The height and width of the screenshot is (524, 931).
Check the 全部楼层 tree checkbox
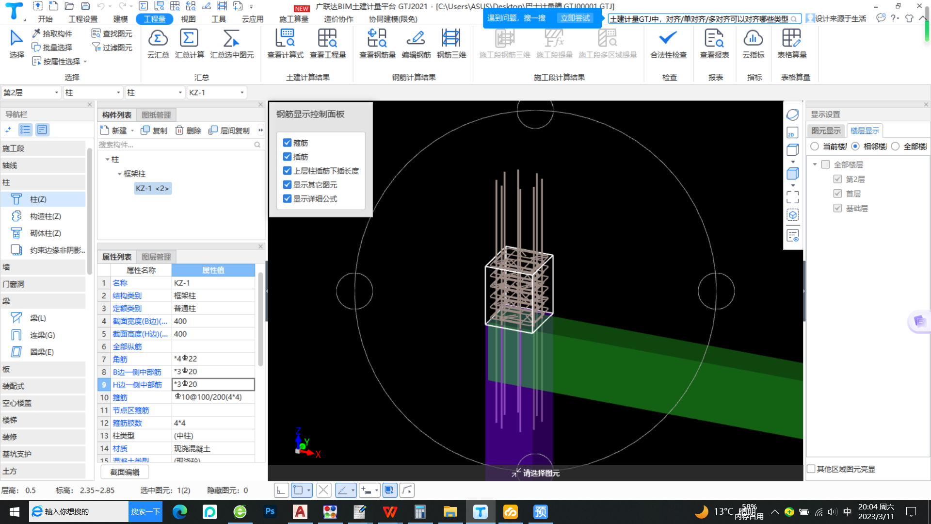coord(825,164)
